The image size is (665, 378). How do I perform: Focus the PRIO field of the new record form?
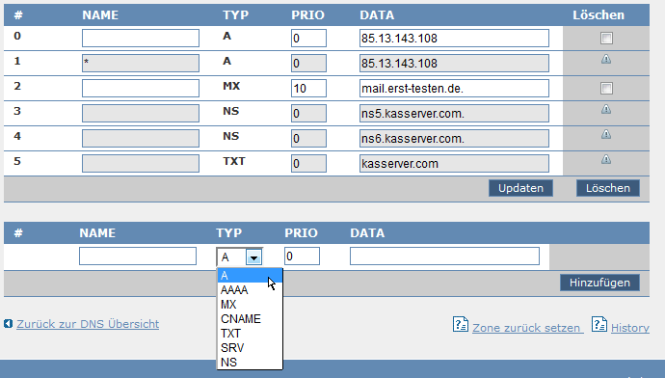point(302,256)
